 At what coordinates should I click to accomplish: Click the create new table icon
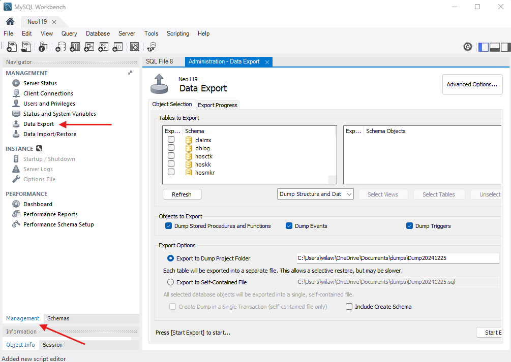click(x=75, y=47)
